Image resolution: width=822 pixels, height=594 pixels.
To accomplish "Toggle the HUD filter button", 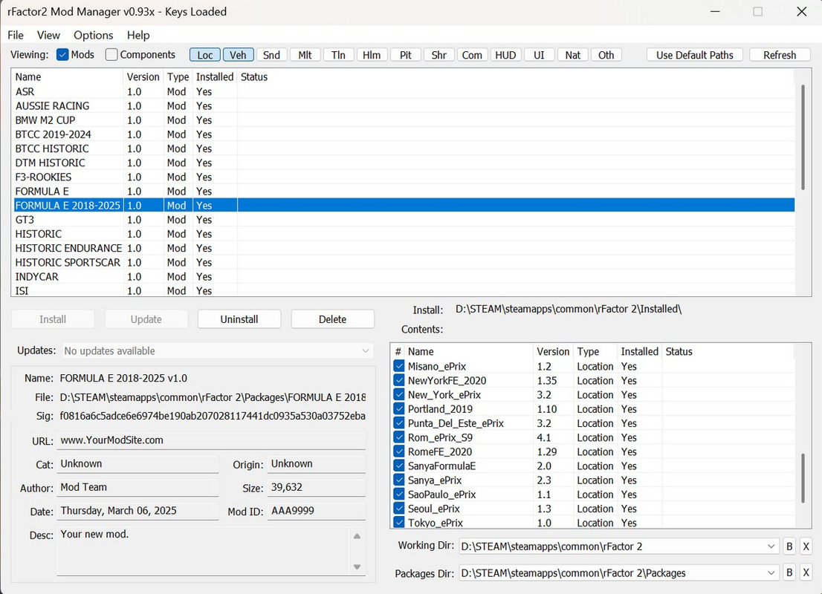I will coord(506,55).
